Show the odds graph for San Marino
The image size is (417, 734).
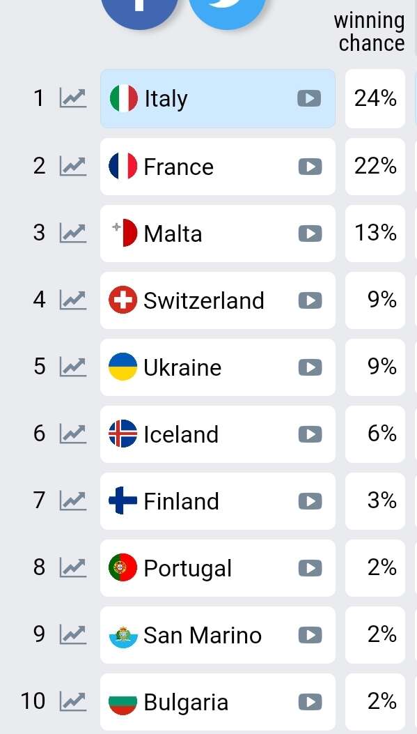tap(73, 635)
